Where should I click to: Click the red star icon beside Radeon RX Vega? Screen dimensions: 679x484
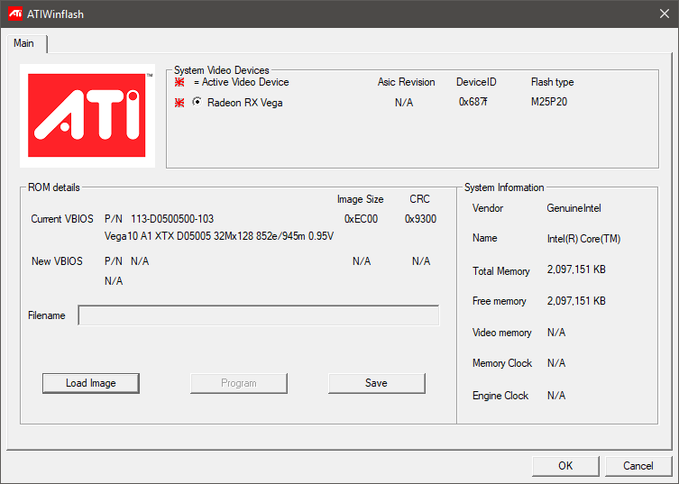(x=179, y=103)
